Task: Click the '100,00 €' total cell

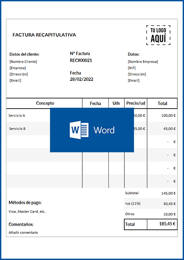Action: tap(168, 115)
